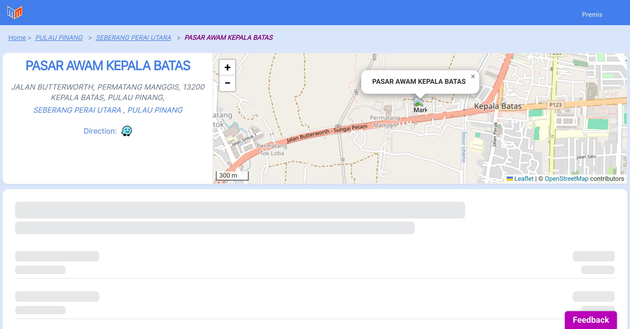Open the OpenStreetMap attribution link
This screenshot has width=630, height=329.
566,179
